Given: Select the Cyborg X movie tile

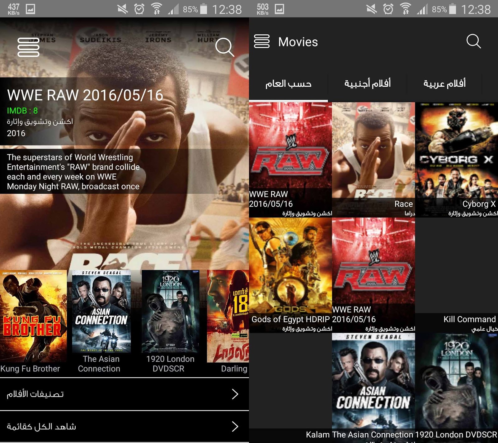Looking at the screenshot, I should click(457, 160).
